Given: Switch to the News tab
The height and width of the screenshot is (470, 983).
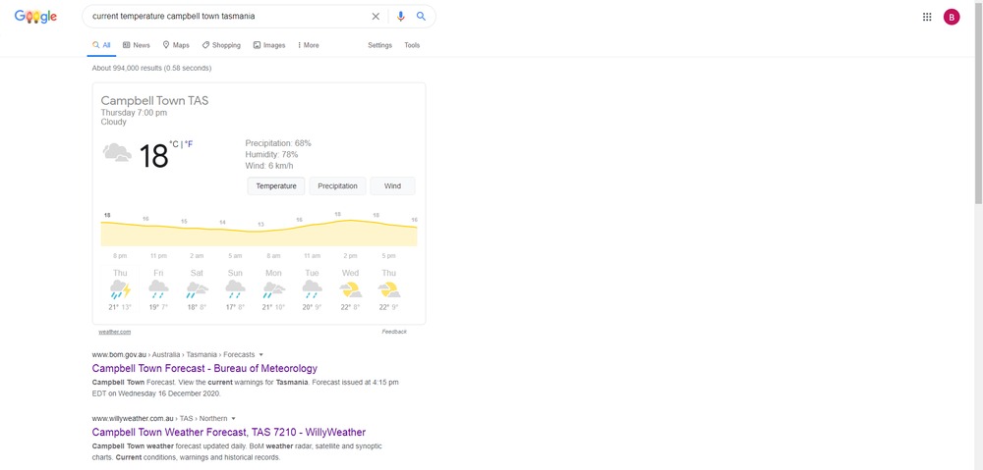Looking at the screenshot, I should 137,45.
